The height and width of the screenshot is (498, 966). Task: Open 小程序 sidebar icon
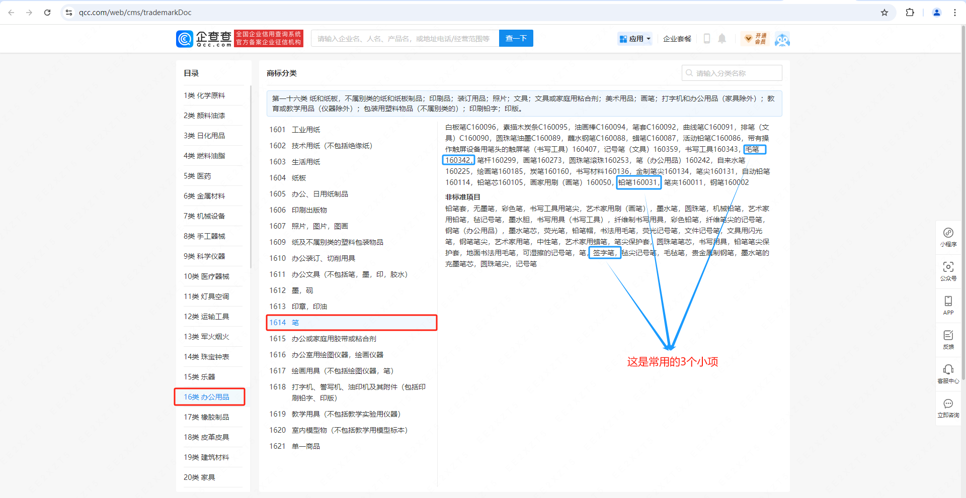click(948, 237)
